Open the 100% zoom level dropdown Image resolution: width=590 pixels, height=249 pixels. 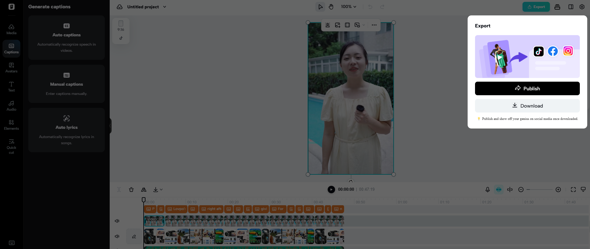tap(349, 7)
